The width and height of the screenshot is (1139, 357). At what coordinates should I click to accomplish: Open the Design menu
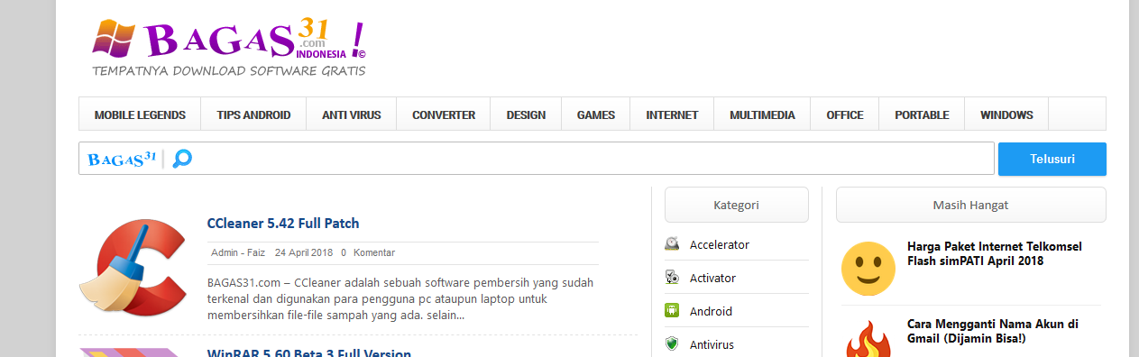526,114
